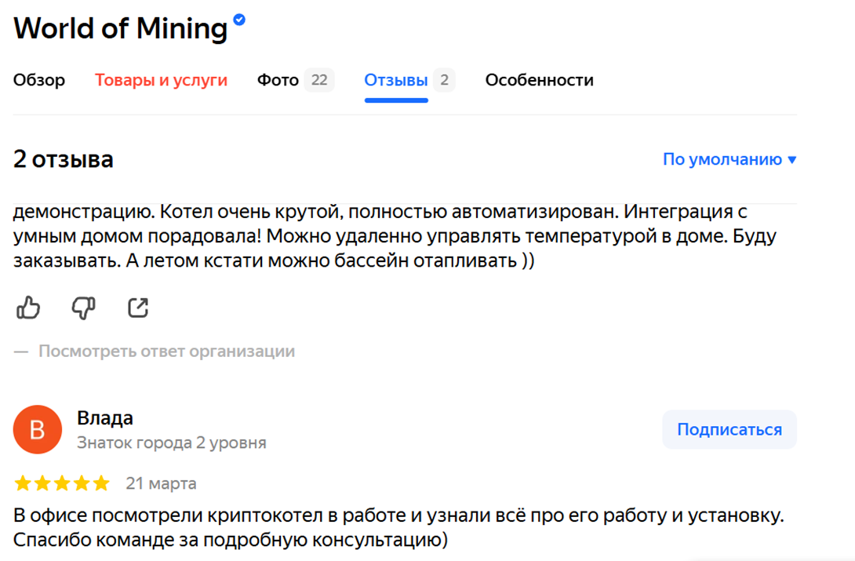Open the Товары и услуги tab
Screen dimensions: 855x561
coord(161,80)
